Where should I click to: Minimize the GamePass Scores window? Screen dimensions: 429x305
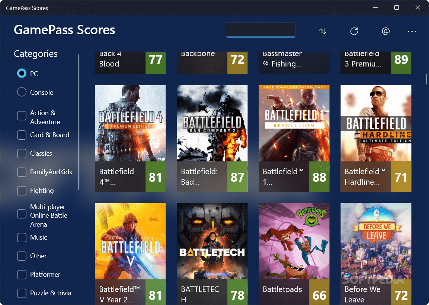[x=375, y=8]
